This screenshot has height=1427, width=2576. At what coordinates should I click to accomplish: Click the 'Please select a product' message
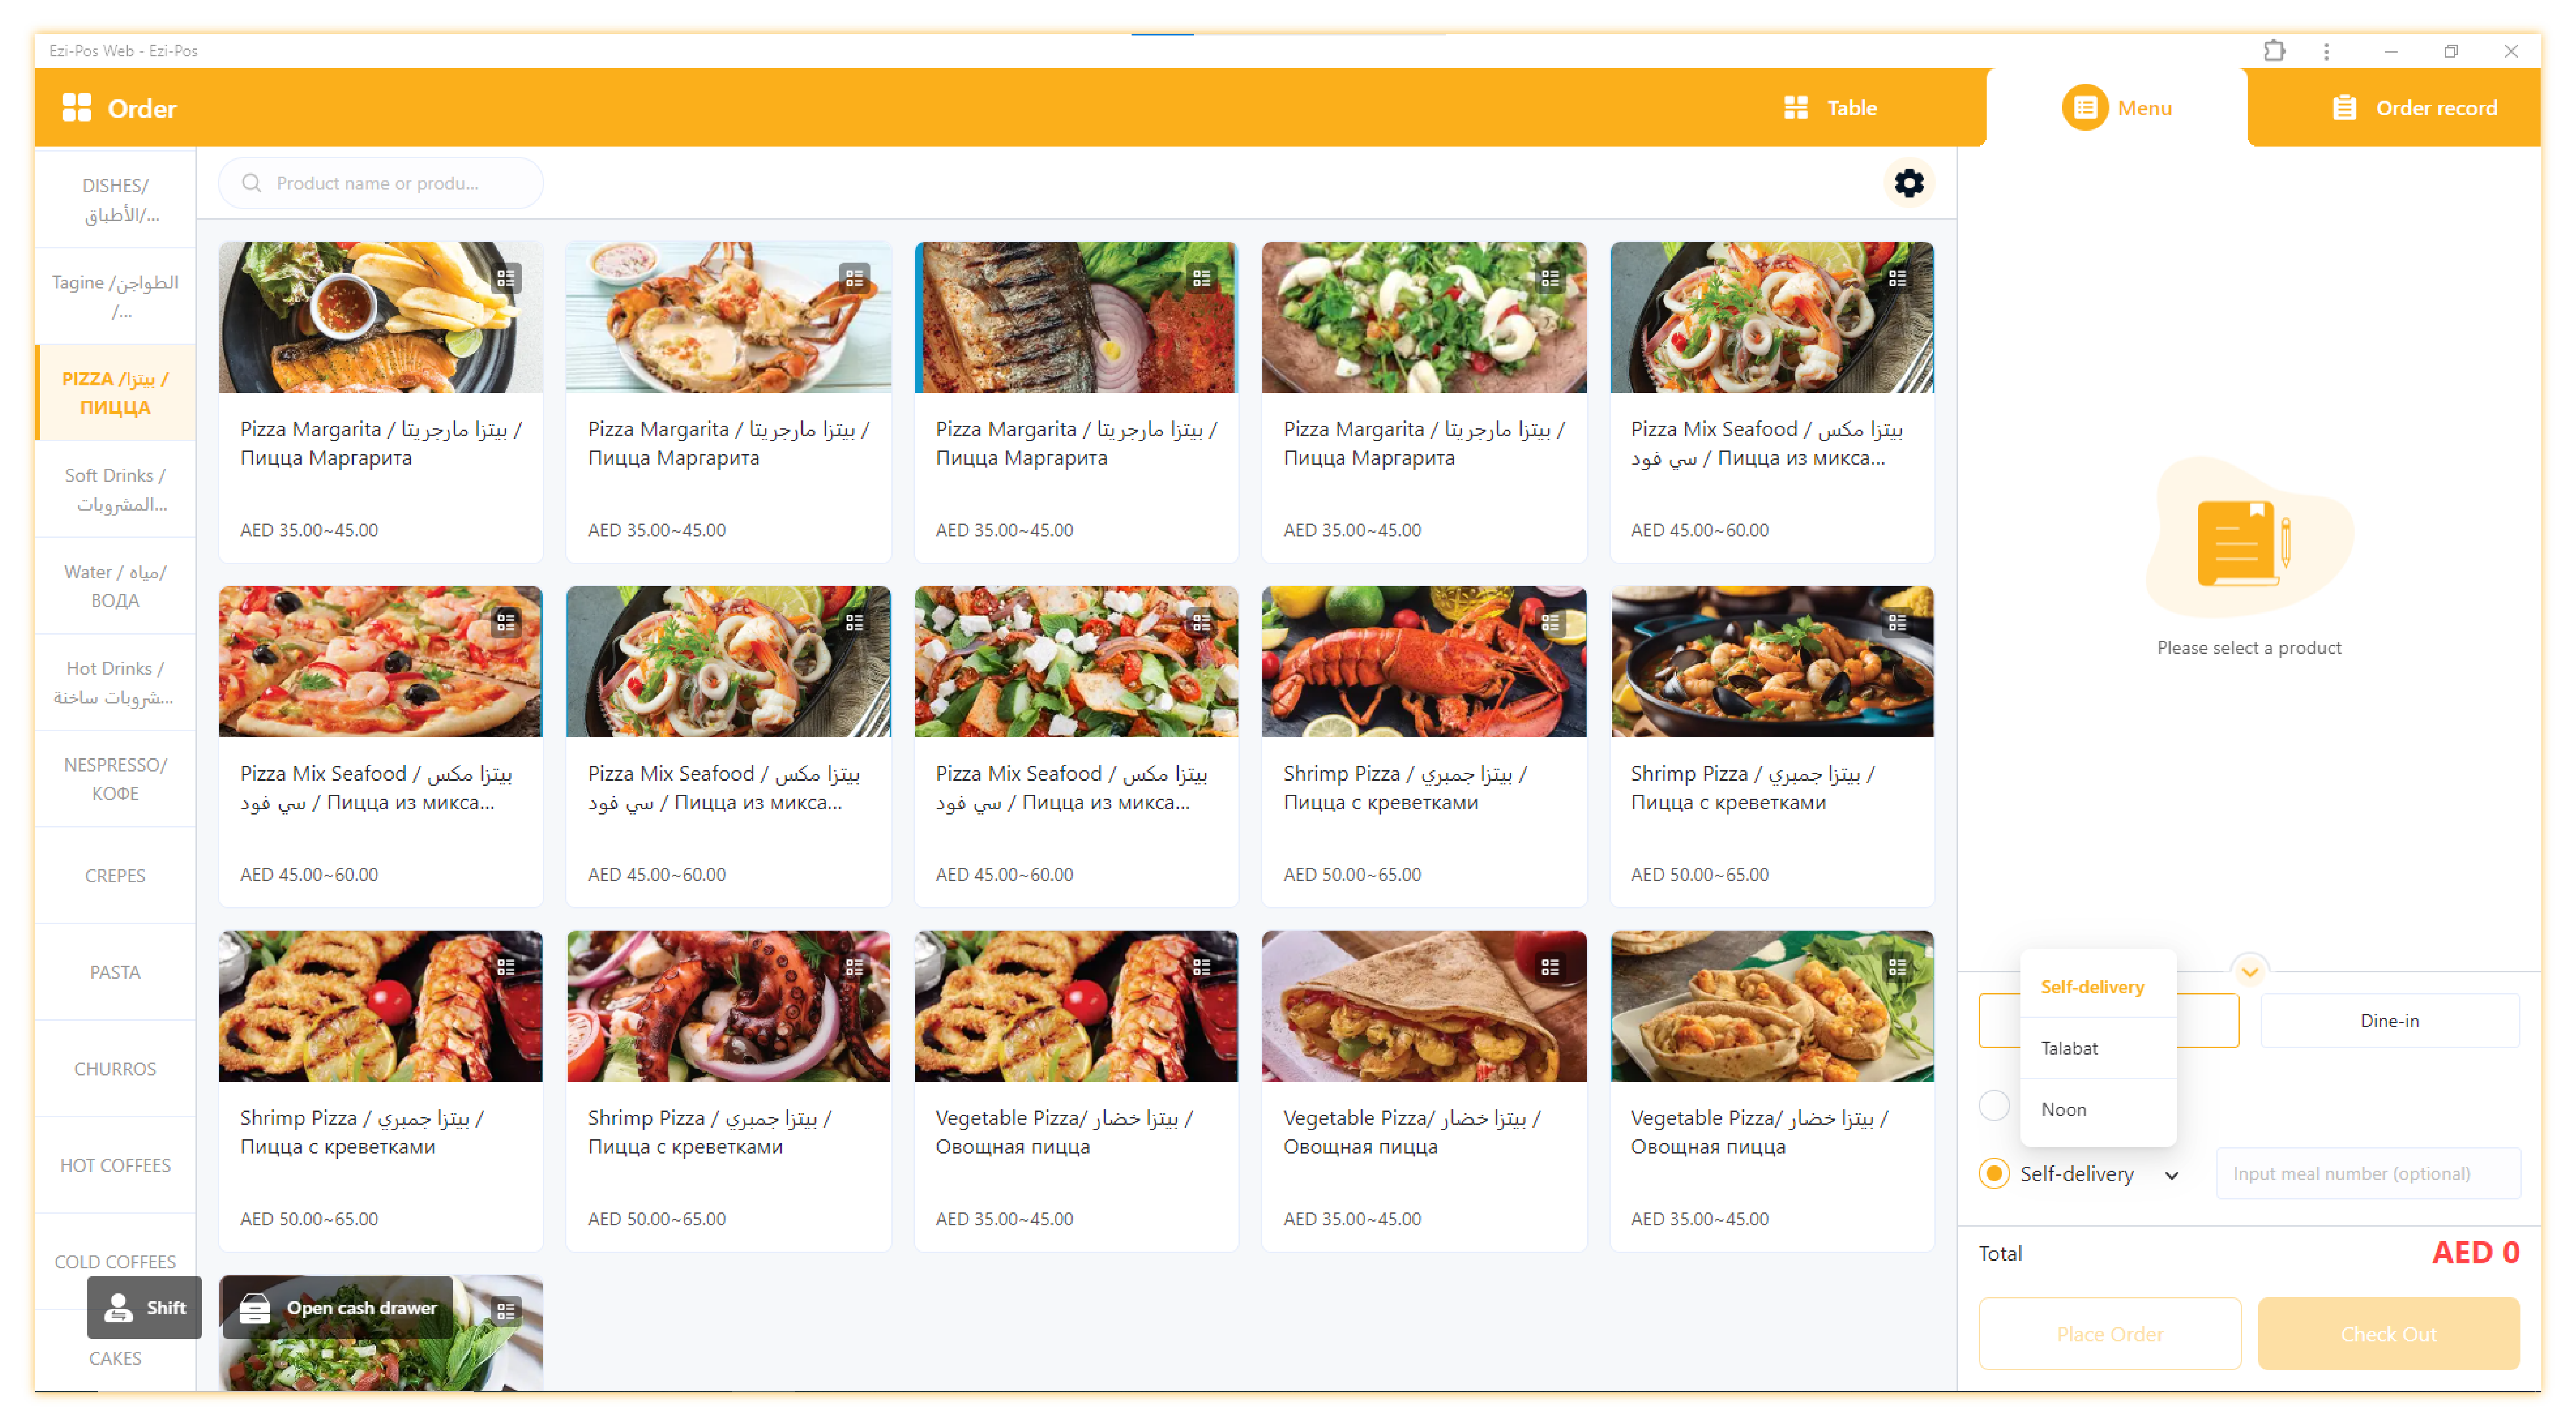point(2248,648)
